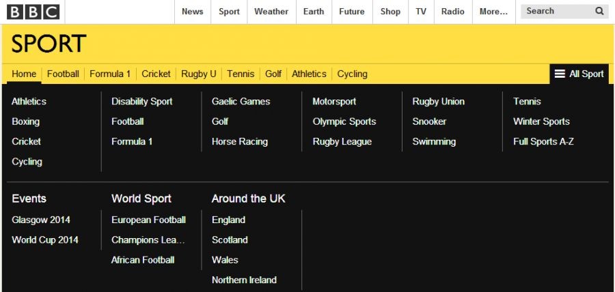
Task: Click the Around the UK heading
Action: tap(249, 199)
